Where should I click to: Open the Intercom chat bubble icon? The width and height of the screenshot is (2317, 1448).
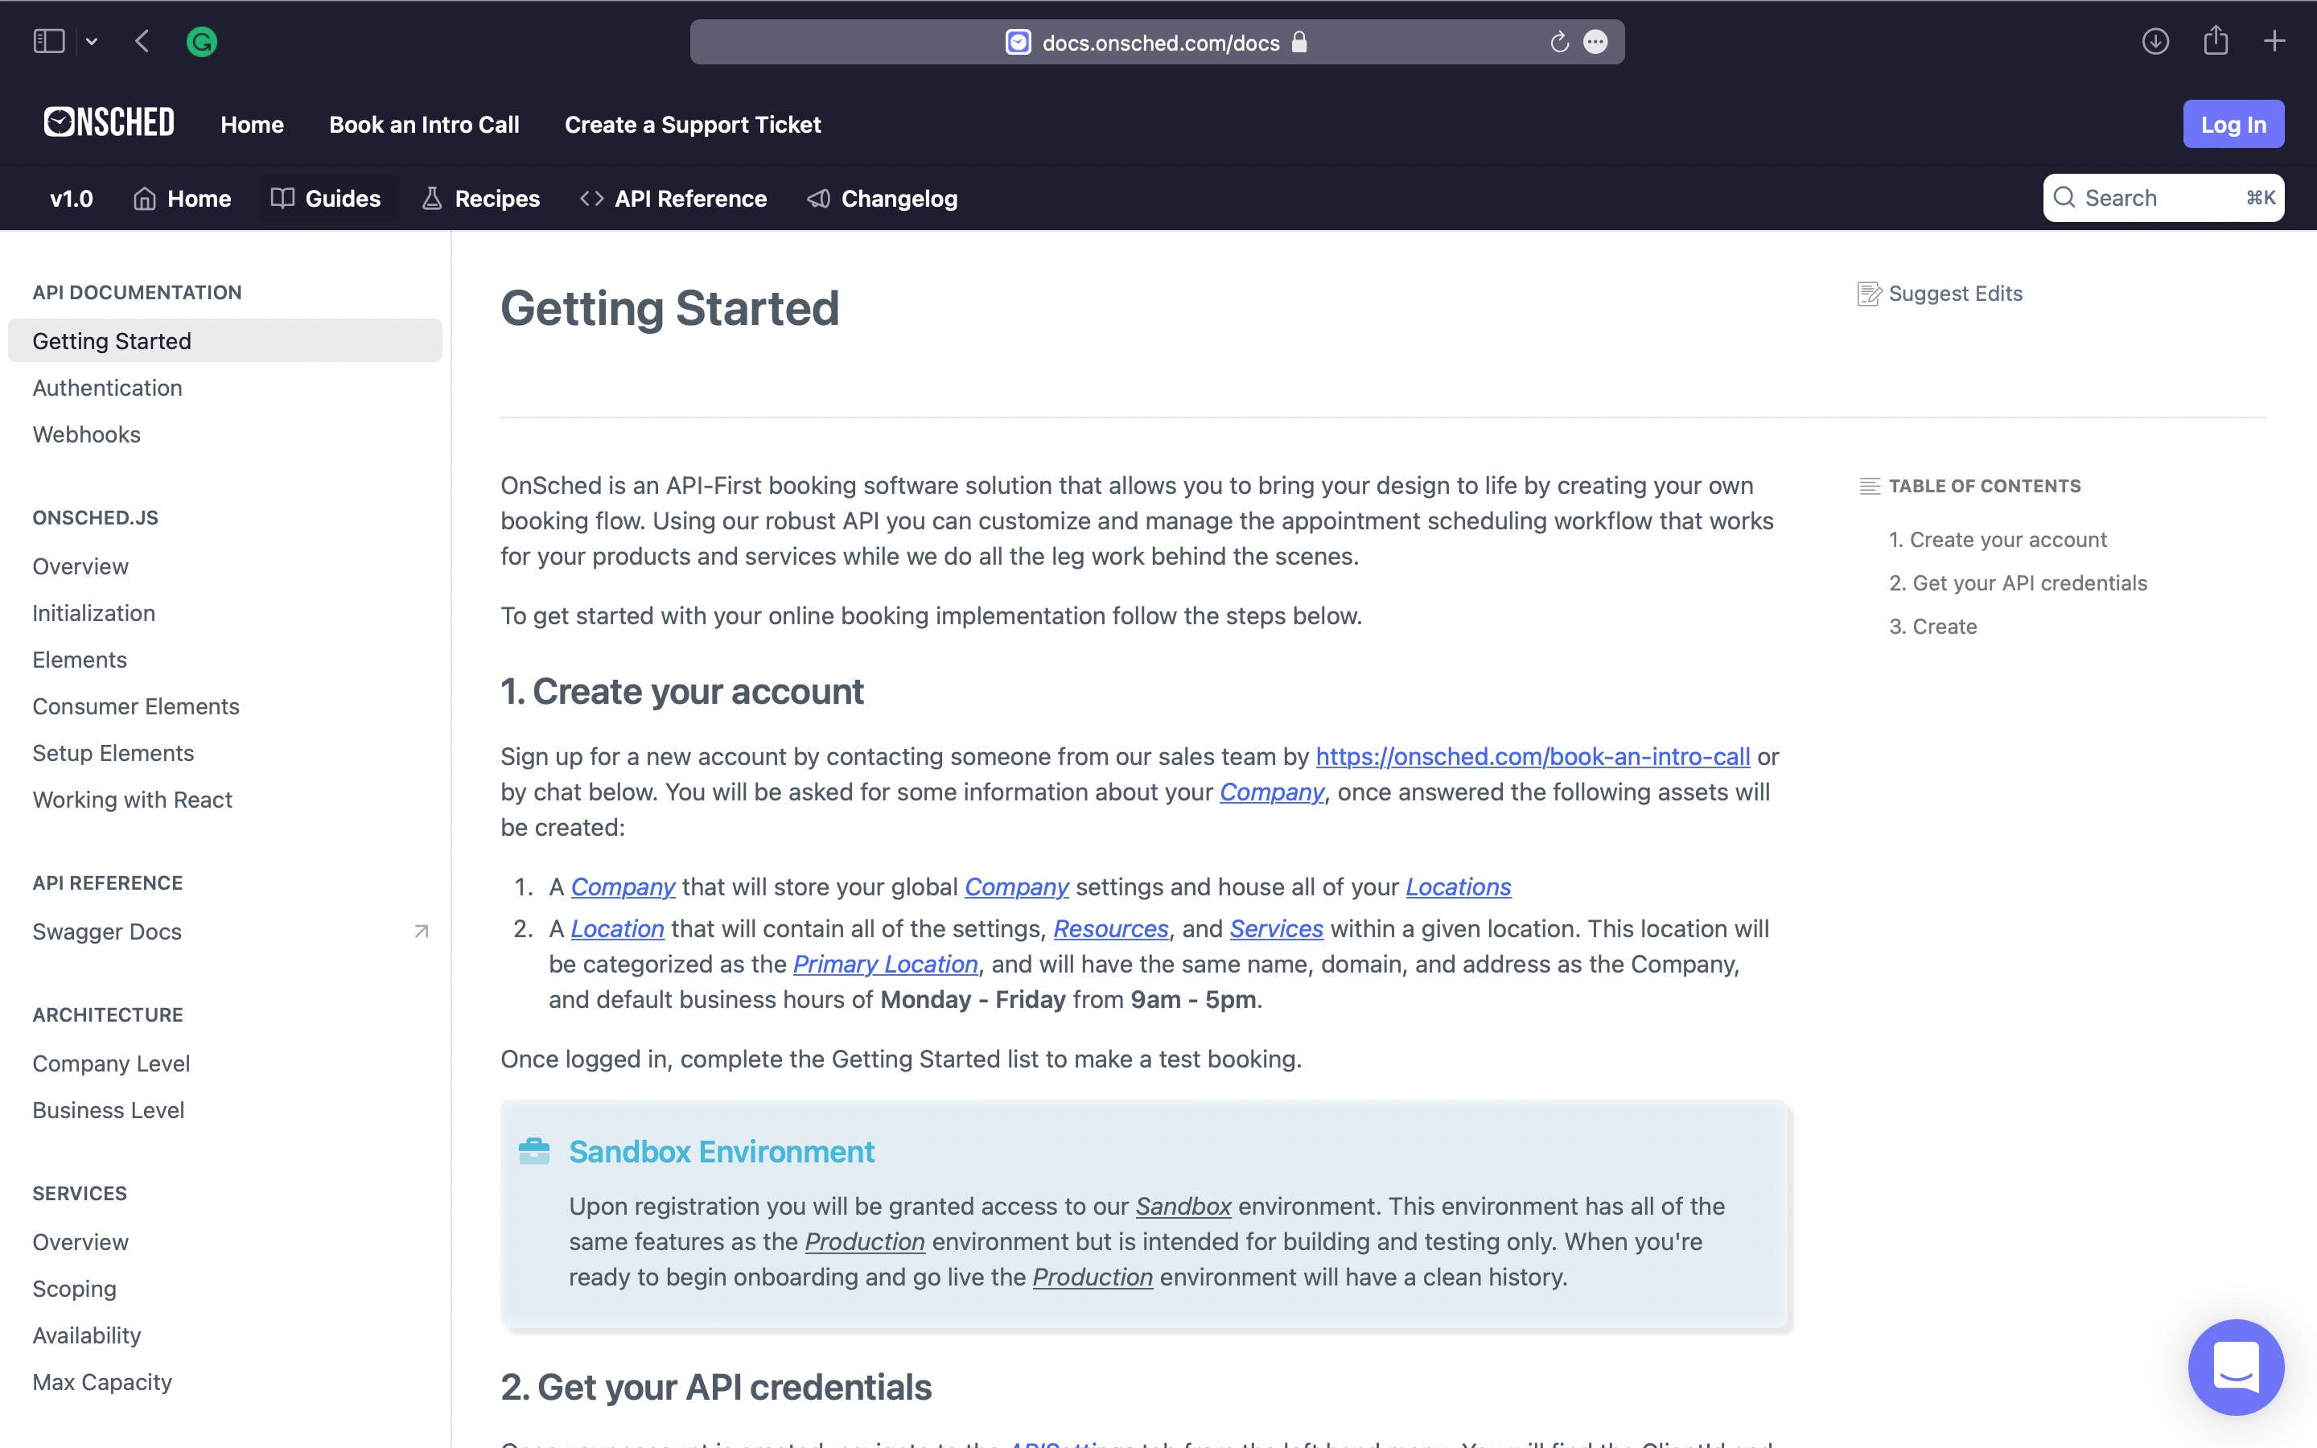pyautogui.click(x=2236, y=1367)
